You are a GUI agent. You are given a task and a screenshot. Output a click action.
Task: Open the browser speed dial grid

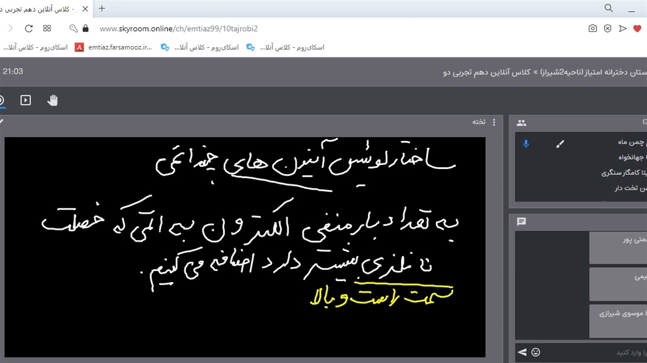click(x=47, y=29)
